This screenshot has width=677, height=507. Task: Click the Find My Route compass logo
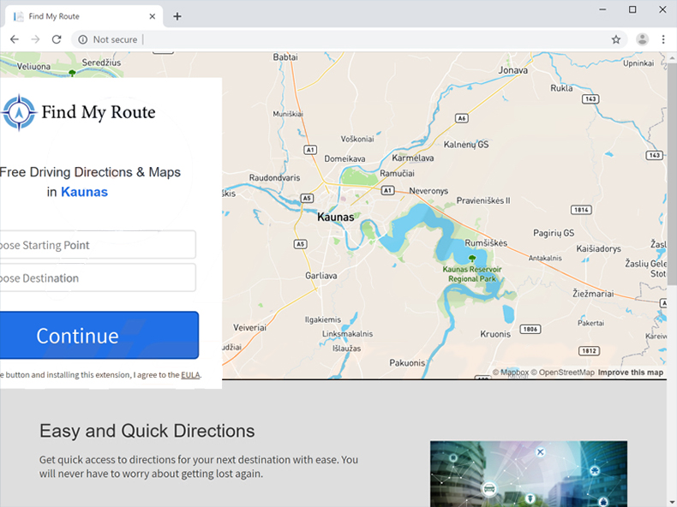point(19,112)
